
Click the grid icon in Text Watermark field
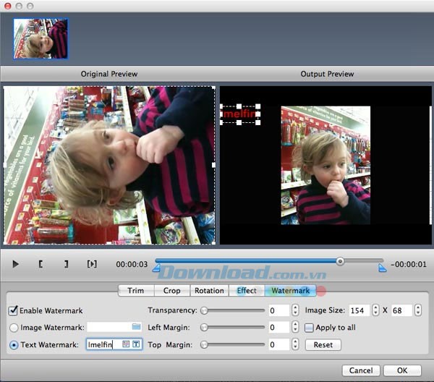pos(126,344)
